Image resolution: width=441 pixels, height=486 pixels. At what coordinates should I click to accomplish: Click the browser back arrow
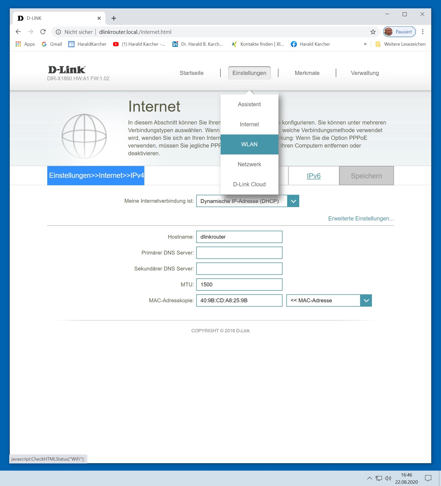18,32
